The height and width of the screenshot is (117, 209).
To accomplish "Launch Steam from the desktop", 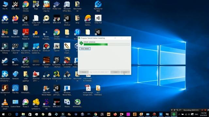I will 5,61.
